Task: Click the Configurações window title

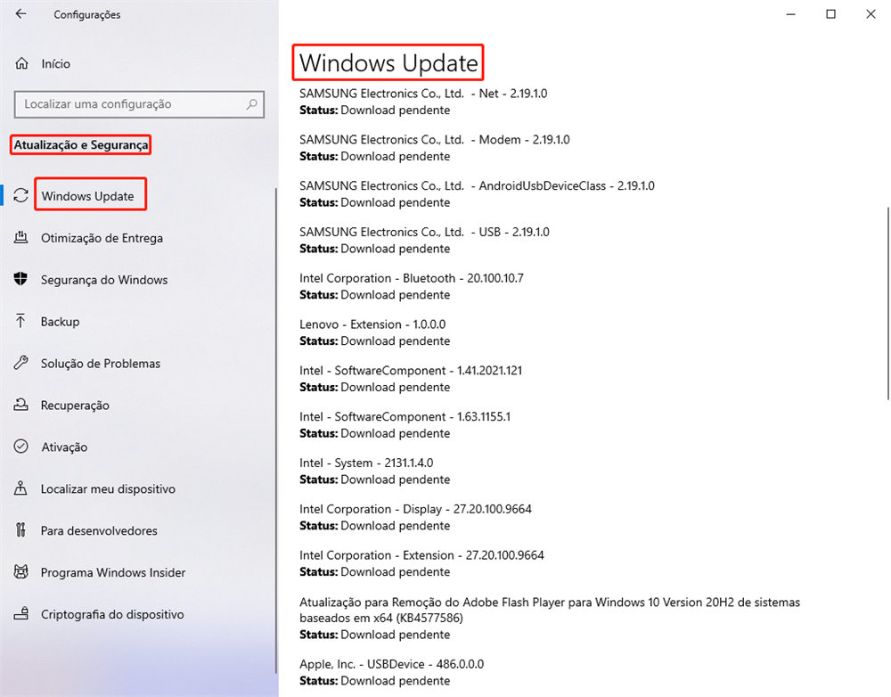Action: [x=87, y=15]
